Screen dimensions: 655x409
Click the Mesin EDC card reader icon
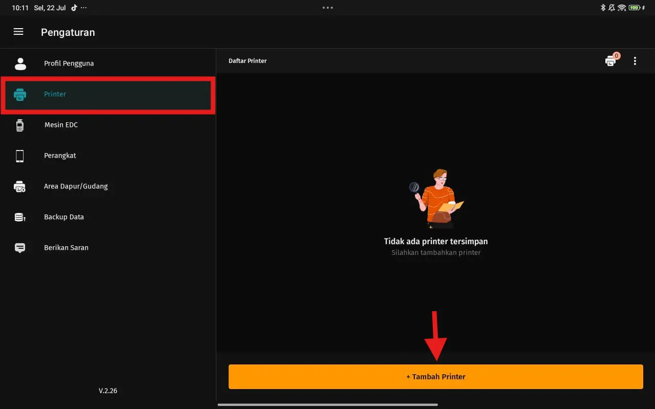(x=20, y=125)
